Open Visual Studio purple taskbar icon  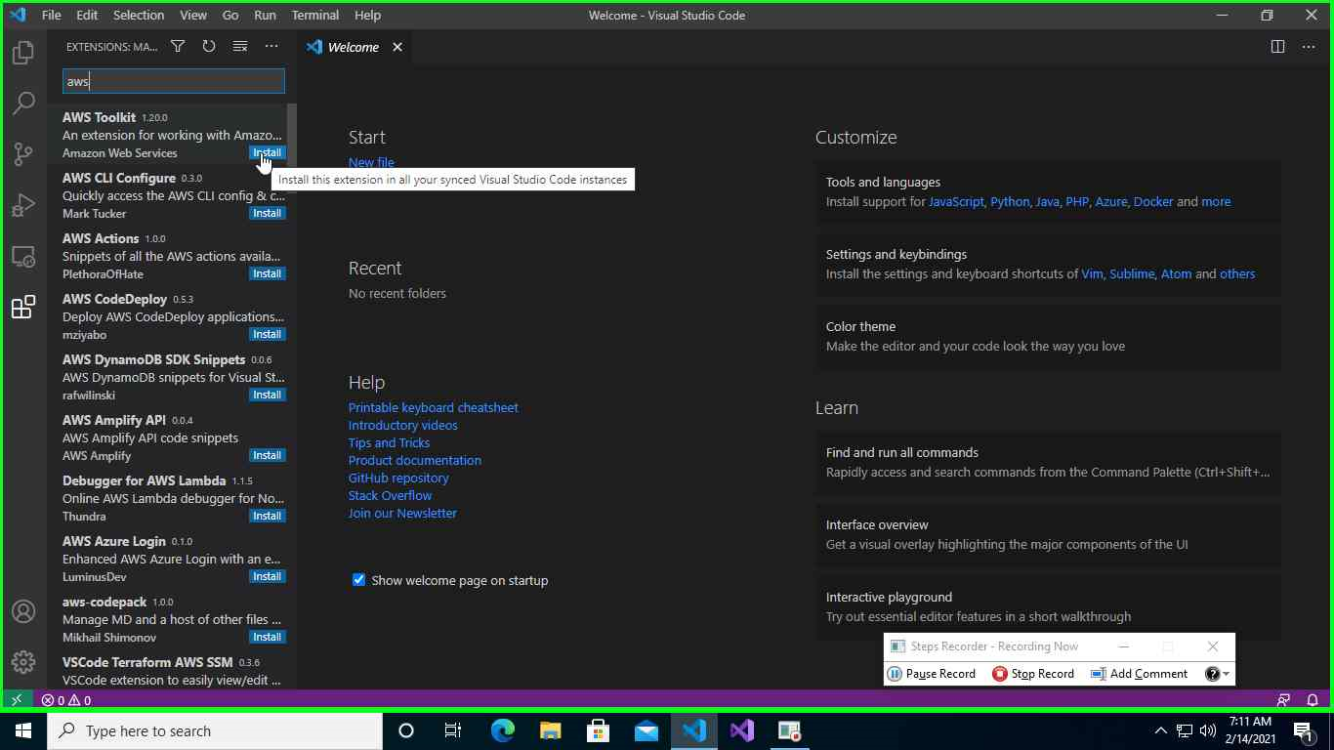tap(742, 730)
